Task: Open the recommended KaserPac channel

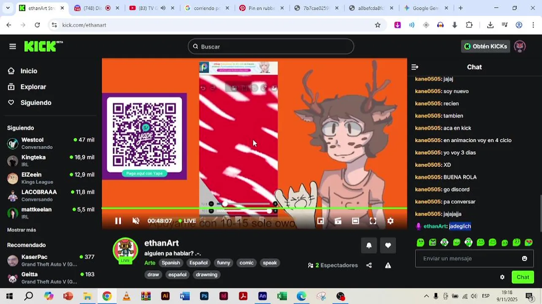Action: [51, 260]
